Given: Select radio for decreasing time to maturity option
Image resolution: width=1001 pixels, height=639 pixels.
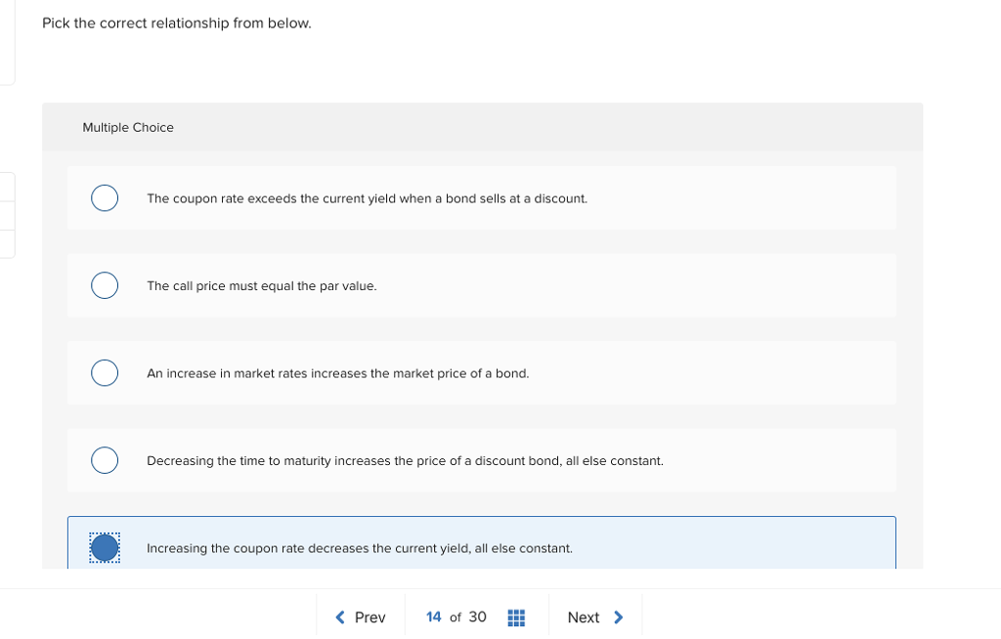Looking at the screenshot, I should point(105,460).
